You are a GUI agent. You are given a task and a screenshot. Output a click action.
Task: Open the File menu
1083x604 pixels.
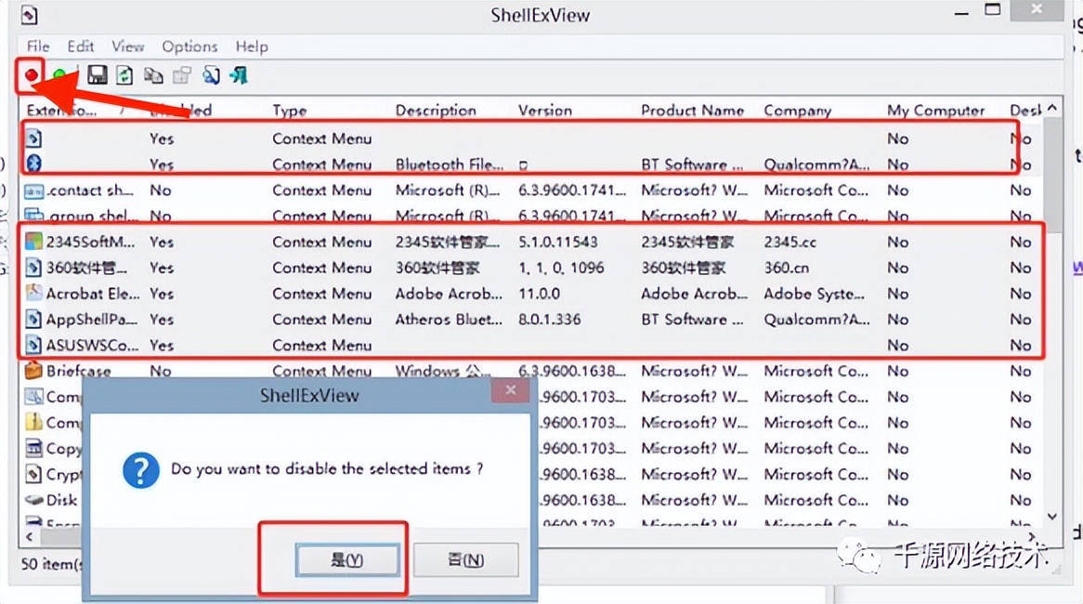(x=38, y=46)
